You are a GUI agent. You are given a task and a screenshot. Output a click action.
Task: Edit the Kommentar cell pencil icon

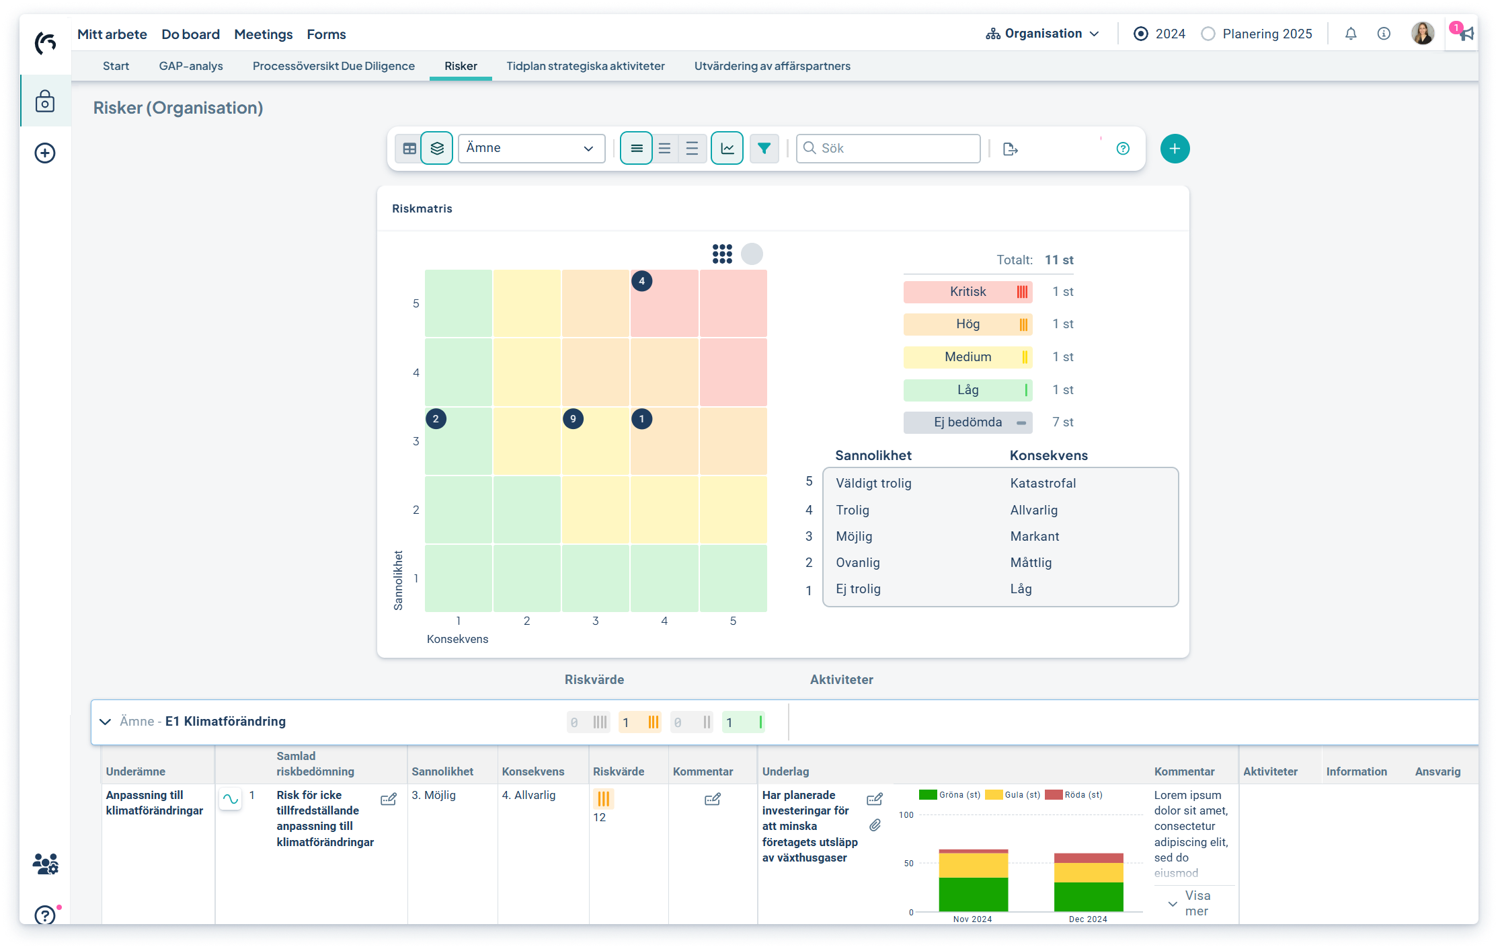coord(713,800)
